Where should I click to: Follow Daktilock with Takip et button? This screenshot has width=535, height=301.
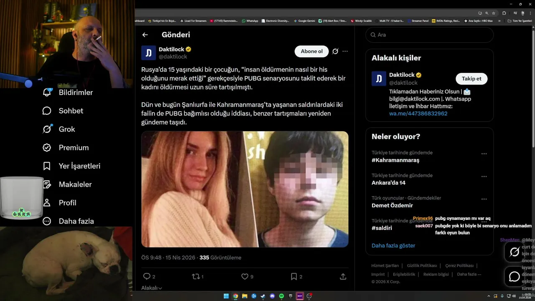click(x=471, y=79)
